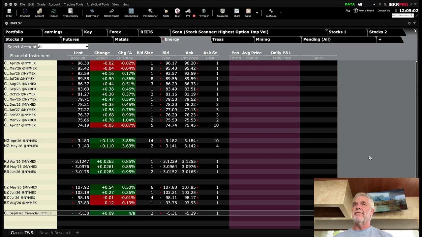This screenshot has height=237, width=422.
Task: Open the View menu
Action: coord(116,4)
